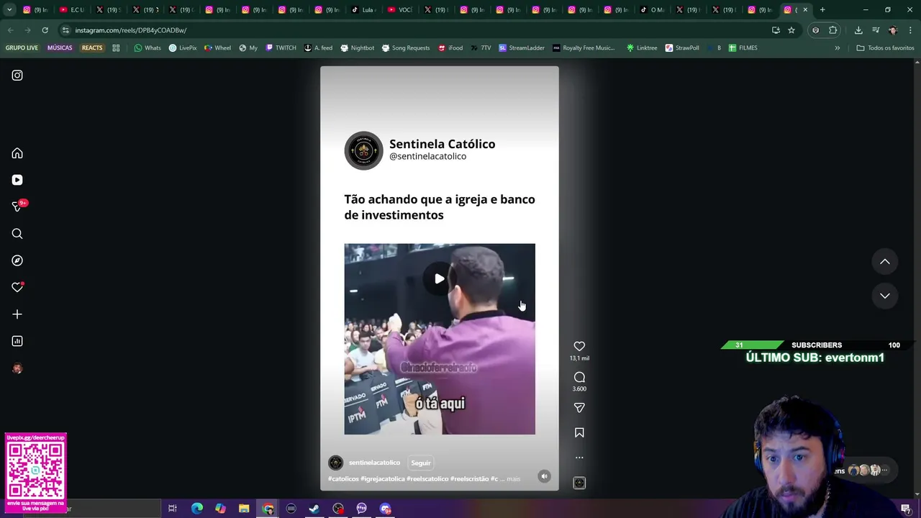The image size is (921, 518).
Task: Open the notification center in system tray
Action: point(905,509)
